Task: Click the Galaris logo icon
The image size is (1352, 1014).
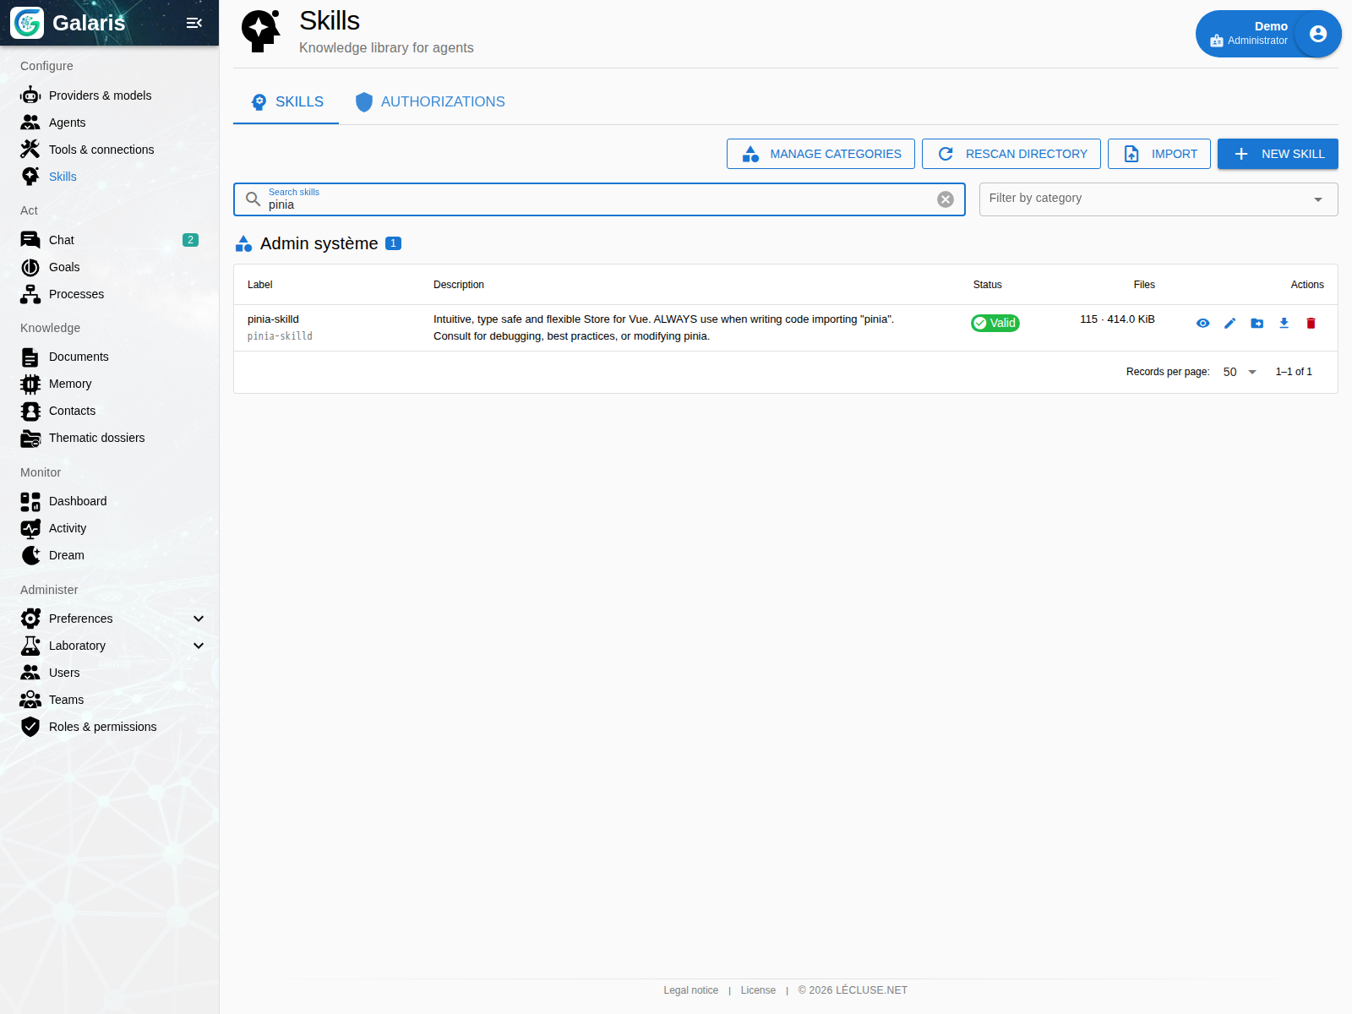Action: (x=27, y=23)
